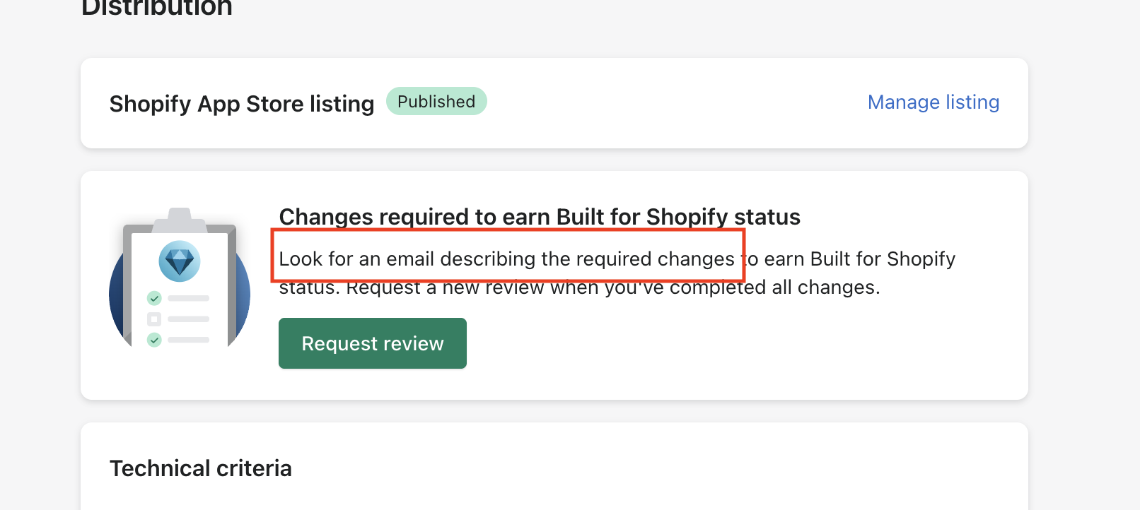The width and height of the screenshot is (1140, 510).
Task: Click the blue diamond gem icon
Action: [x=180, y=261]
